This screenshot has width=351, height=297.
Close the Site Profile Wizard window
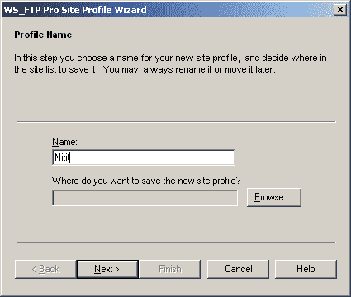(340, 10)
